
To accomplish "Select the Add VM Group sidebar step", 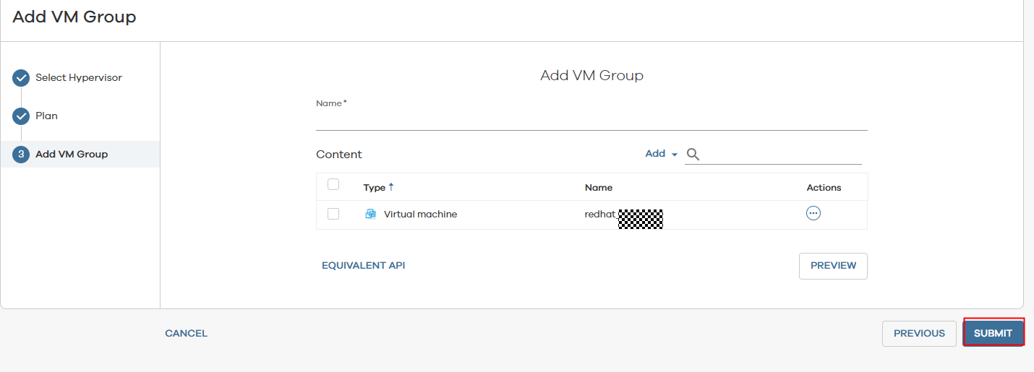I will click(x=72, y=155).
